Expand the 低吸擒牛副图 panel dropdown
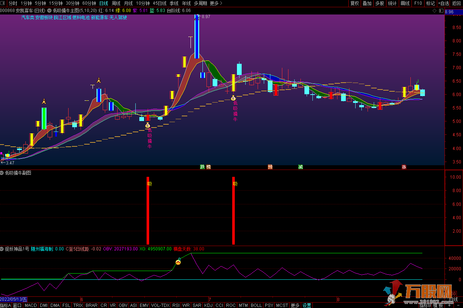Viewport: 463px width, 308px height. [x=2, y=173]
